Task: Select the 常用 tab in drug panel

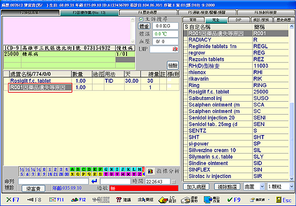Action: (193, 20)
